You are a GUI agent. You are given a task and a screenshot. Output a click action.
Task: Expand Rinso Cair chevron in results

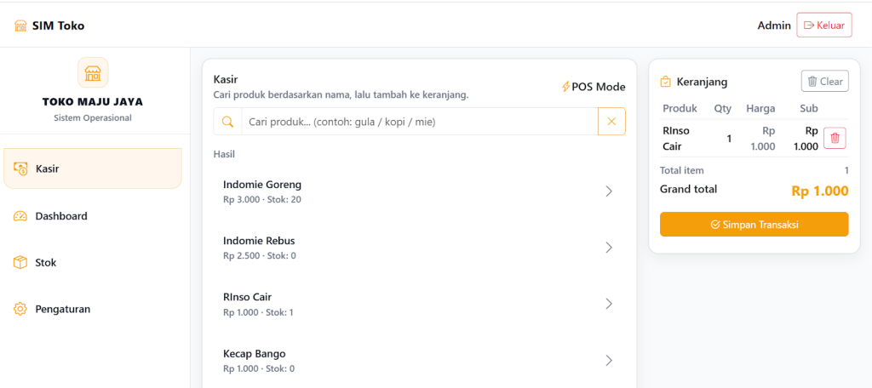tap(609, 304)
